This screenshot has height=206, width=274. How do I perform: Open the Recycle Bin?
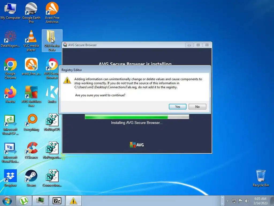point(261,178)
